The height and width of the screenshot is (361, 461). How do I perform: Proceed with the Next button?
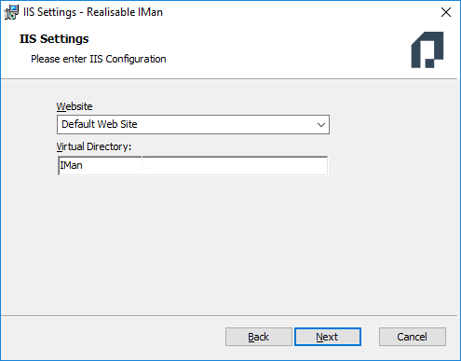coord(328,337)
